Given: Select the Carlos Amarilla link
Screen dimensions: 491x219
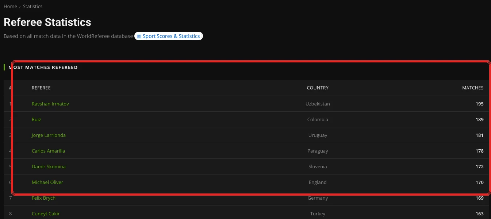Looking at the screenshot, I should [x=48, y=151].
